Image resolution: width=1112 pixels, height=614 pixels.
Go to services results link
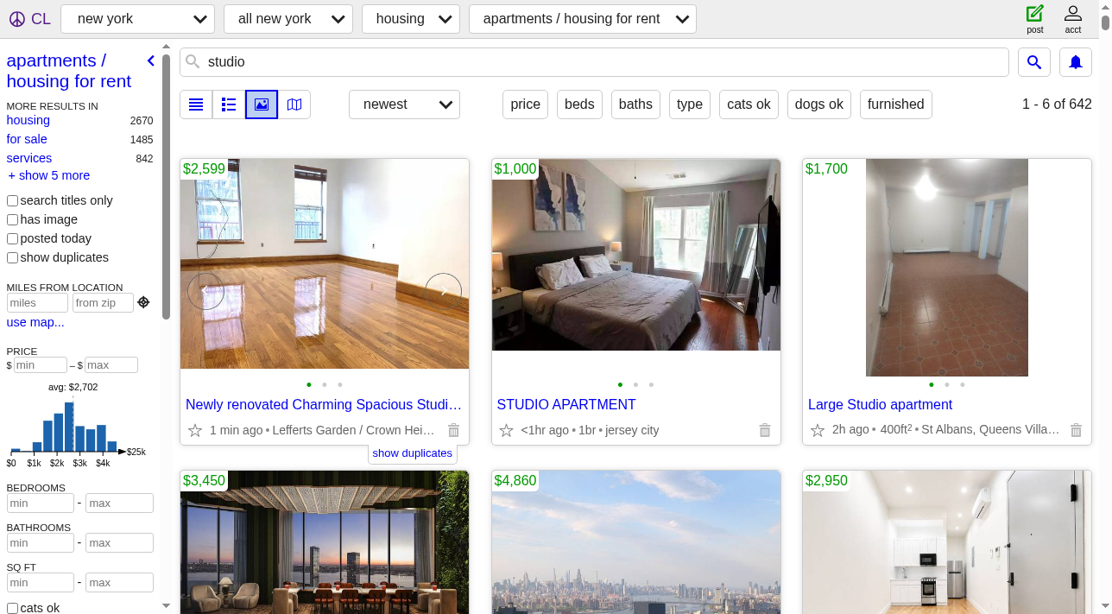tap(29, 158)
